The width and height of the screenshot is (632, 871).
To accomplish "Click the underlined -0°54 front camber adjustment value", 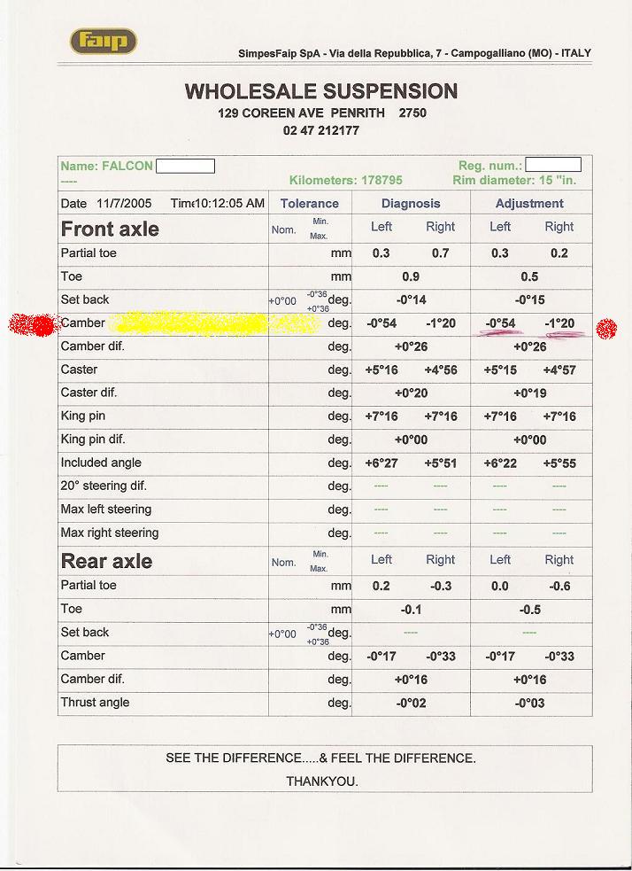I will [501, 323].
